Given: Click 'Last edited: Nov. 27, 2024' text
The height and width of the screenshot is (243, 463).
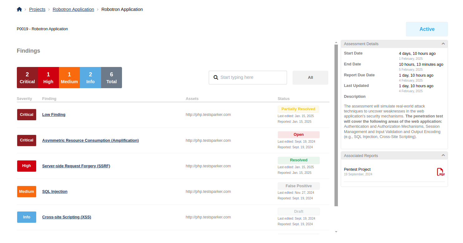Looking at the screenshot, I should [296, 193].
